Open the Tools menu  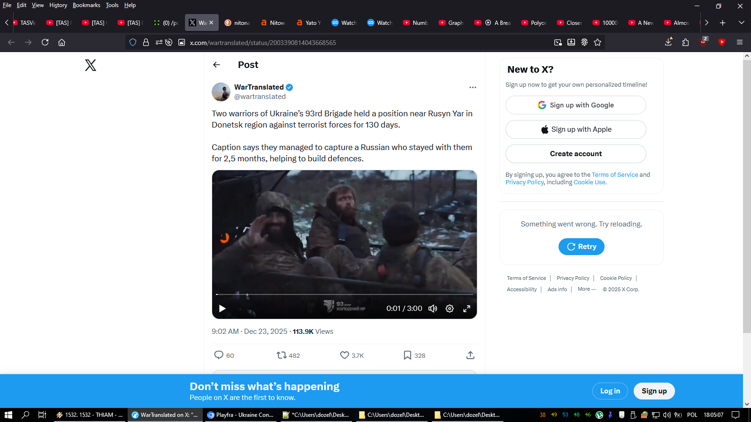(112, 5)
